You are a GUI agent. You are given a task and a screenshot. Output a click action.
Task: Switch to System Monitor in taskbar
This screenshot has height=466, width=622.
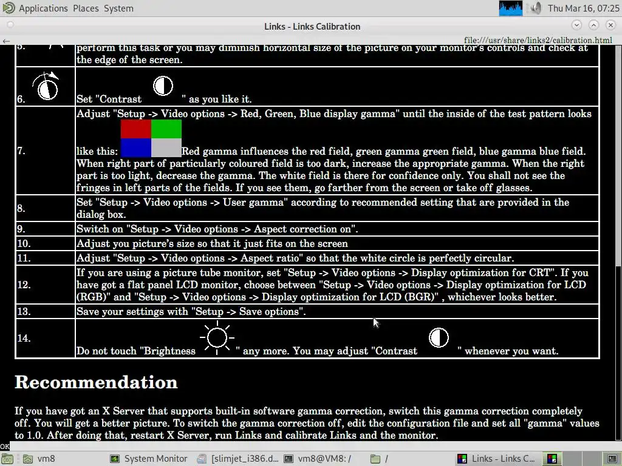(149, 459)
